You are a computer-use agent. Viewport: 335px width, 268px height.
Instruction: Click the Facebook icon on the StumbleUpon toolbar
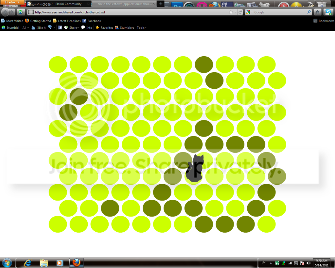point(60,27)
